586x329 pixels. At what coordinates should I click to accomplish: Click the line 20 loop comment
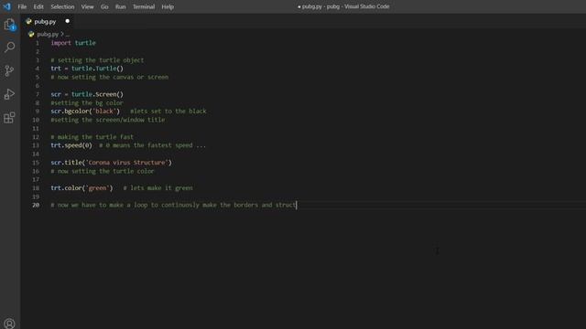point(173,205)
